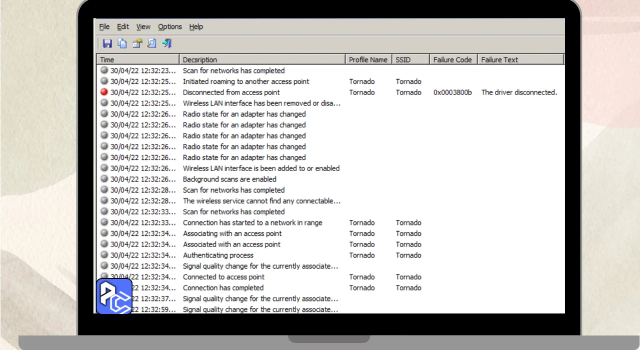
Task: Open the Help menu
Action: (x=196, y=26)
